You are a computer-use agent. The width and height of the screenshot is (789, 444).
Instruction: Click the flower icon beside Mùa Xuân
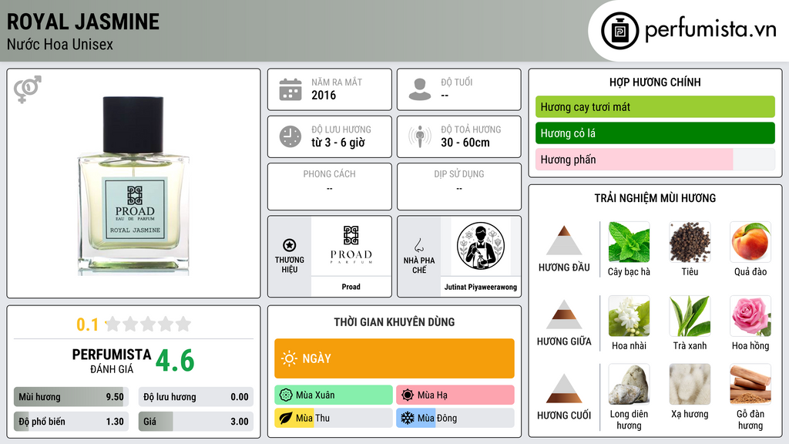pyautogui.click(x=285, y=395)
